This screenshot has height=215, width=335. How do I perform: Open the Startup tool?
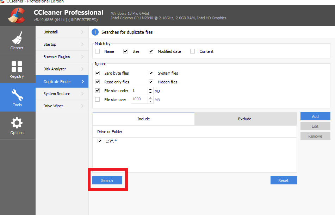62,44
